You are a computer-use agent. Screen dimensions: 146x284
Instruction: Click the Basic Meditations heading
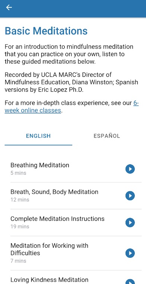(x=46, y=31)
